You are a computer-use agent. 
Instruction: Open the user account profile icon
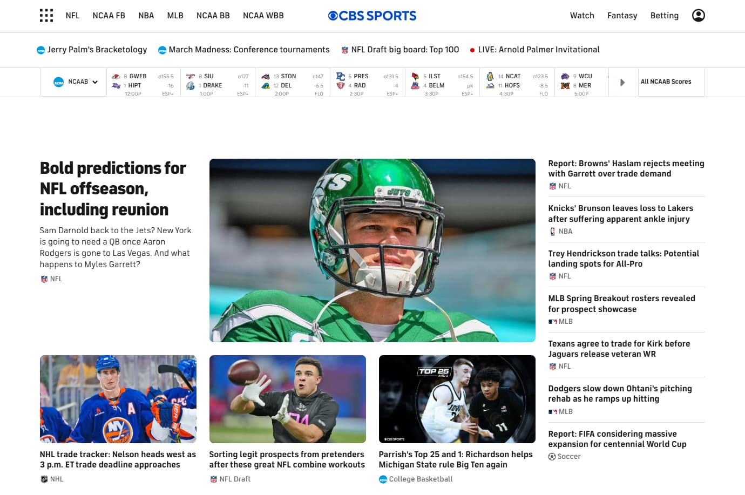[x=698, y=16]
